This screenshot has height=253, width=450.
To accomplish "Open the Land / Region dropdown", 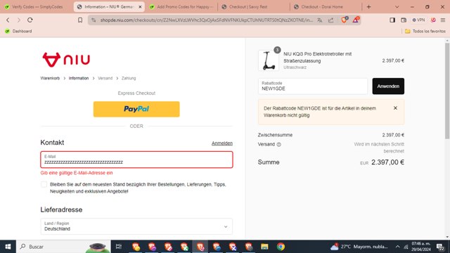I will click(x=136, y=226).
